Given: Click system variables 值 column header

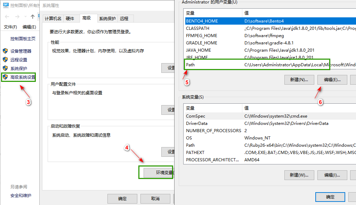Looking at the screenshot, I should tap(299, 108).
